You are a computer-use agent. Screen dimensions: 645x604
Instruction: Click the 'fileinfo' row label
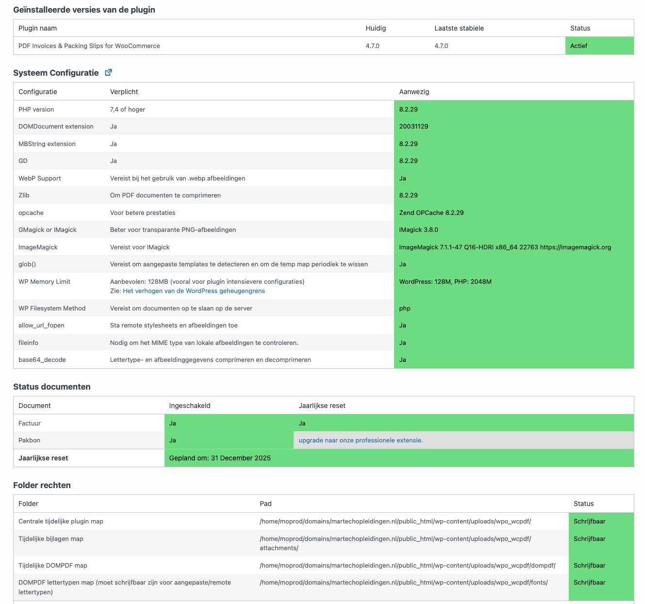coord(28,343)
